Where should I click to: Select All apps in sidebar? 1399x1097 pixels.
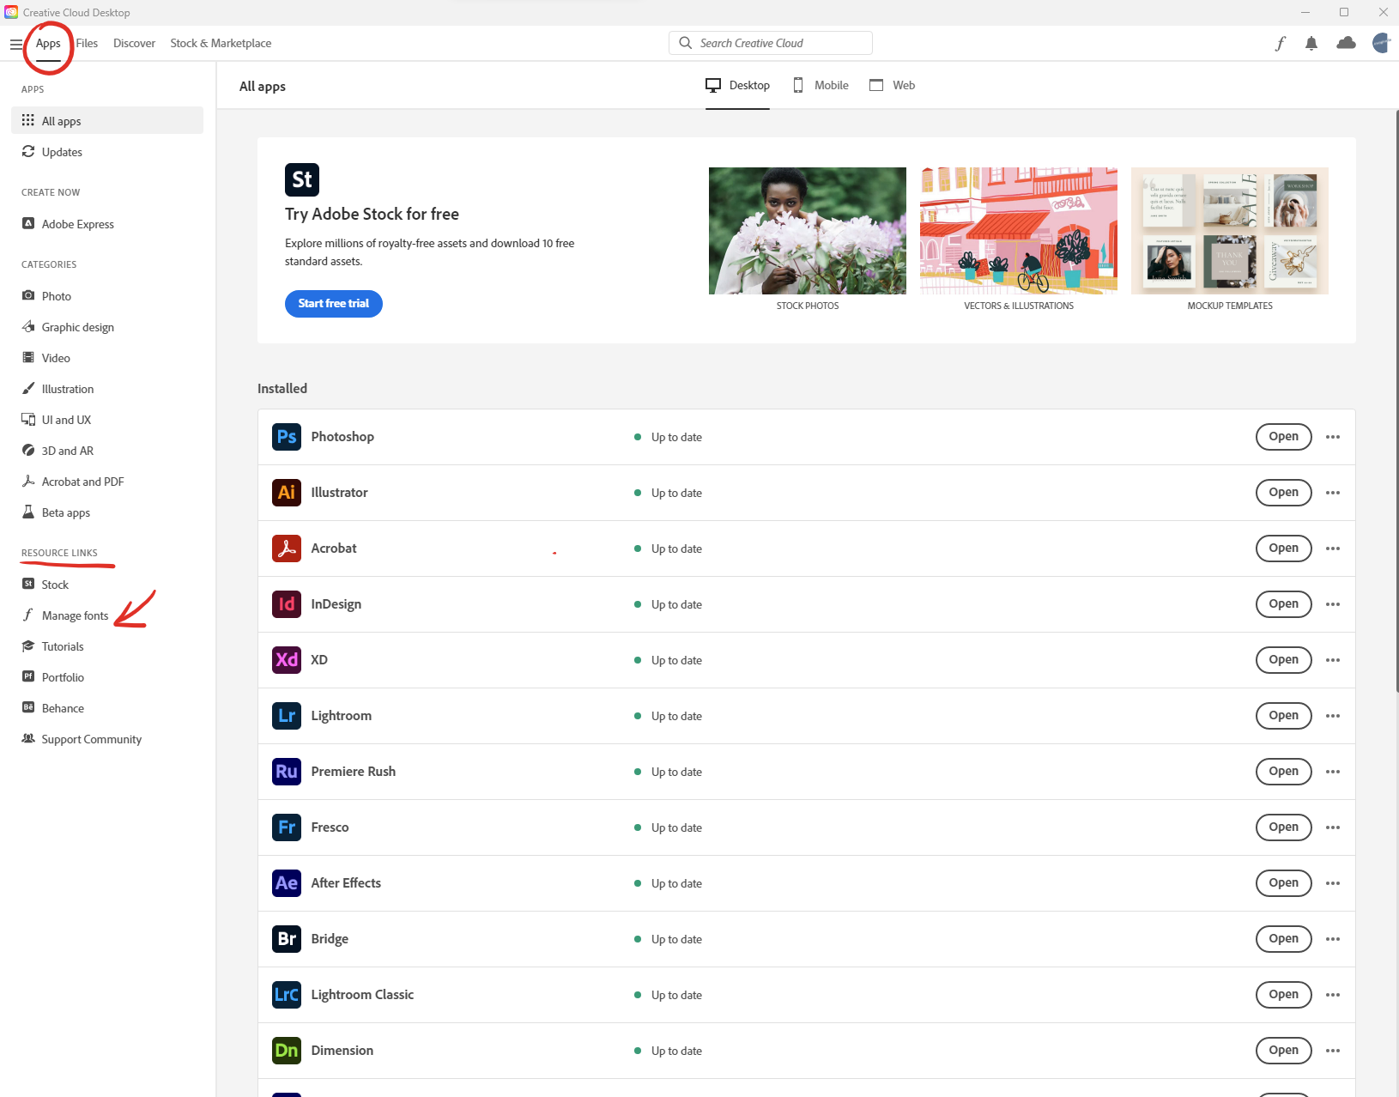click(x=107, y=121)
